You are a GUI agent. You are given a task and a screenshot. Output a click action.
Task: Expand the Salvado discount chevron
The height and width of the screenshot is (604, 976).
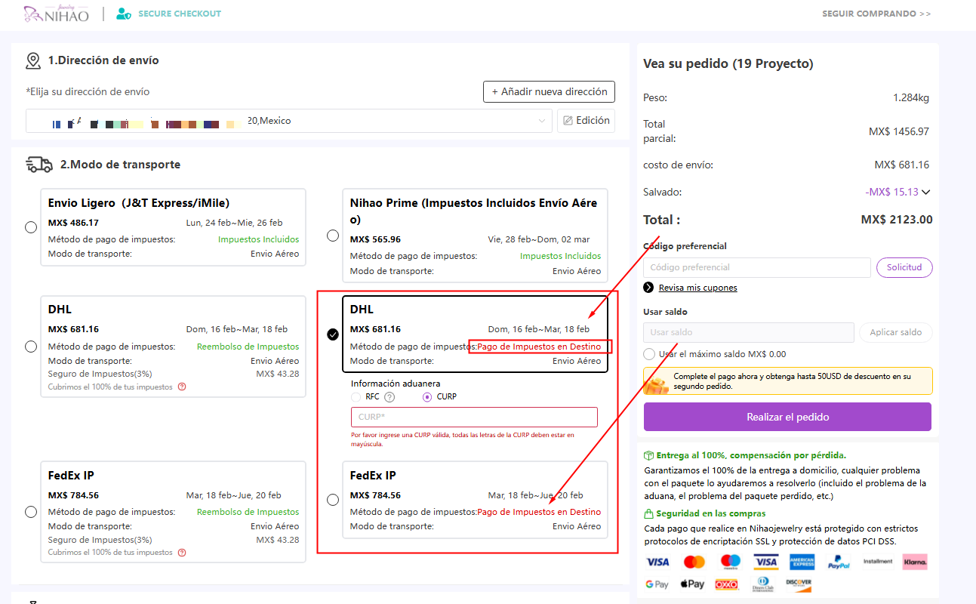click(x=926, y=192)
